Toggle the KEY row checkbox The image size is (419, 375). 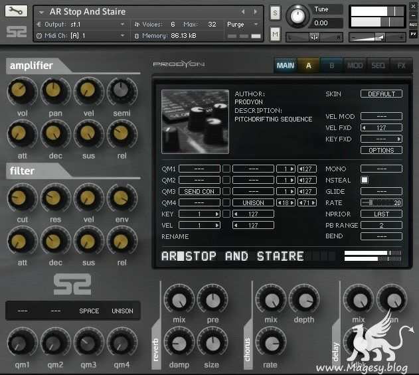coord(226,214)
